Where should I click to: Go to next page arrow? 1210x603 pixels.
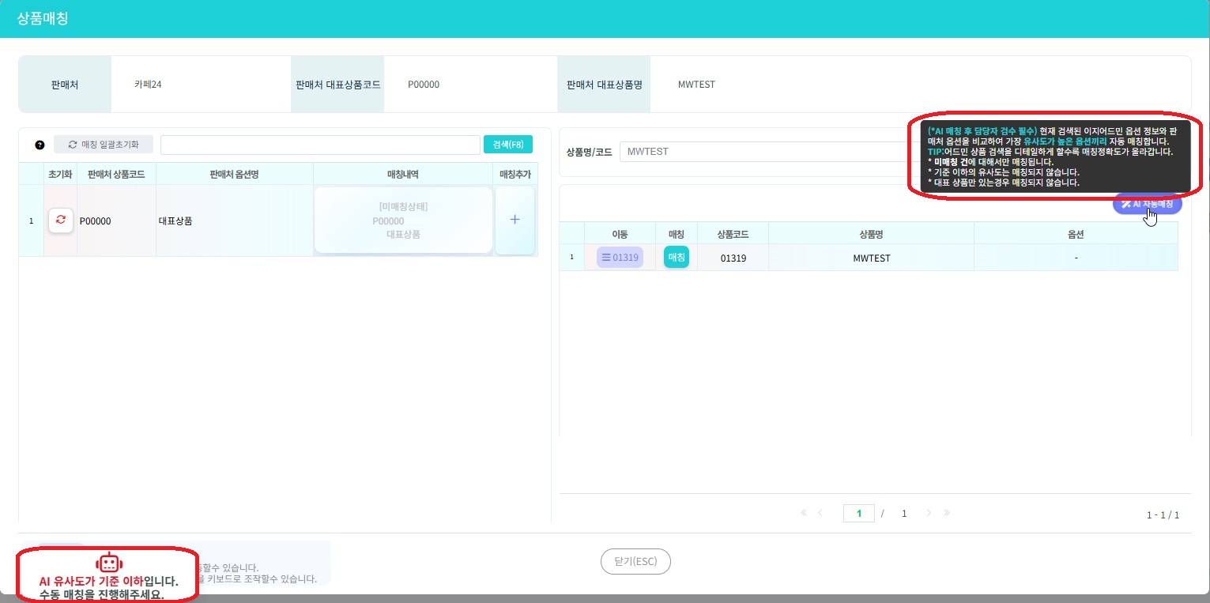pos(929,513)
